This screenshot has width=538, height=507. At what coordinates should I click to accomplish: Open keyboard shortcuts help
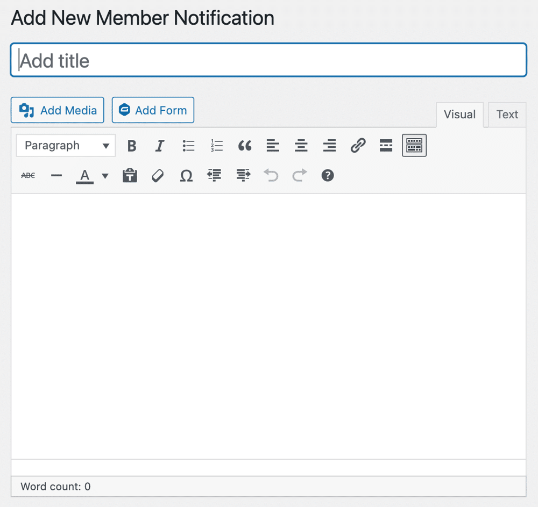pyautogui.click(x=328, y=175)
